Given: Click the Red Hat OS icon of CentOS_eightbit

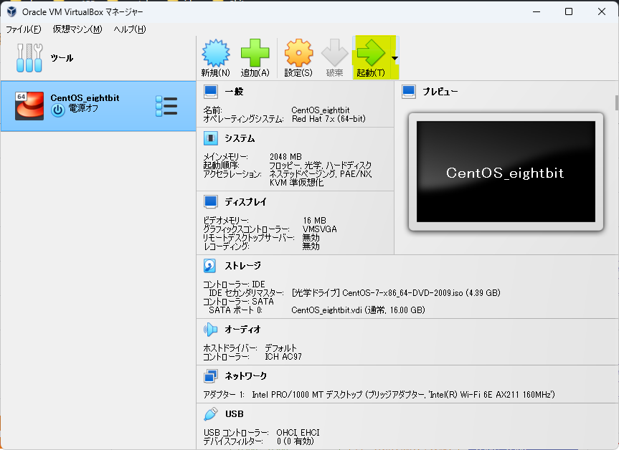Looking at the screenshot, I should point(29,106).
